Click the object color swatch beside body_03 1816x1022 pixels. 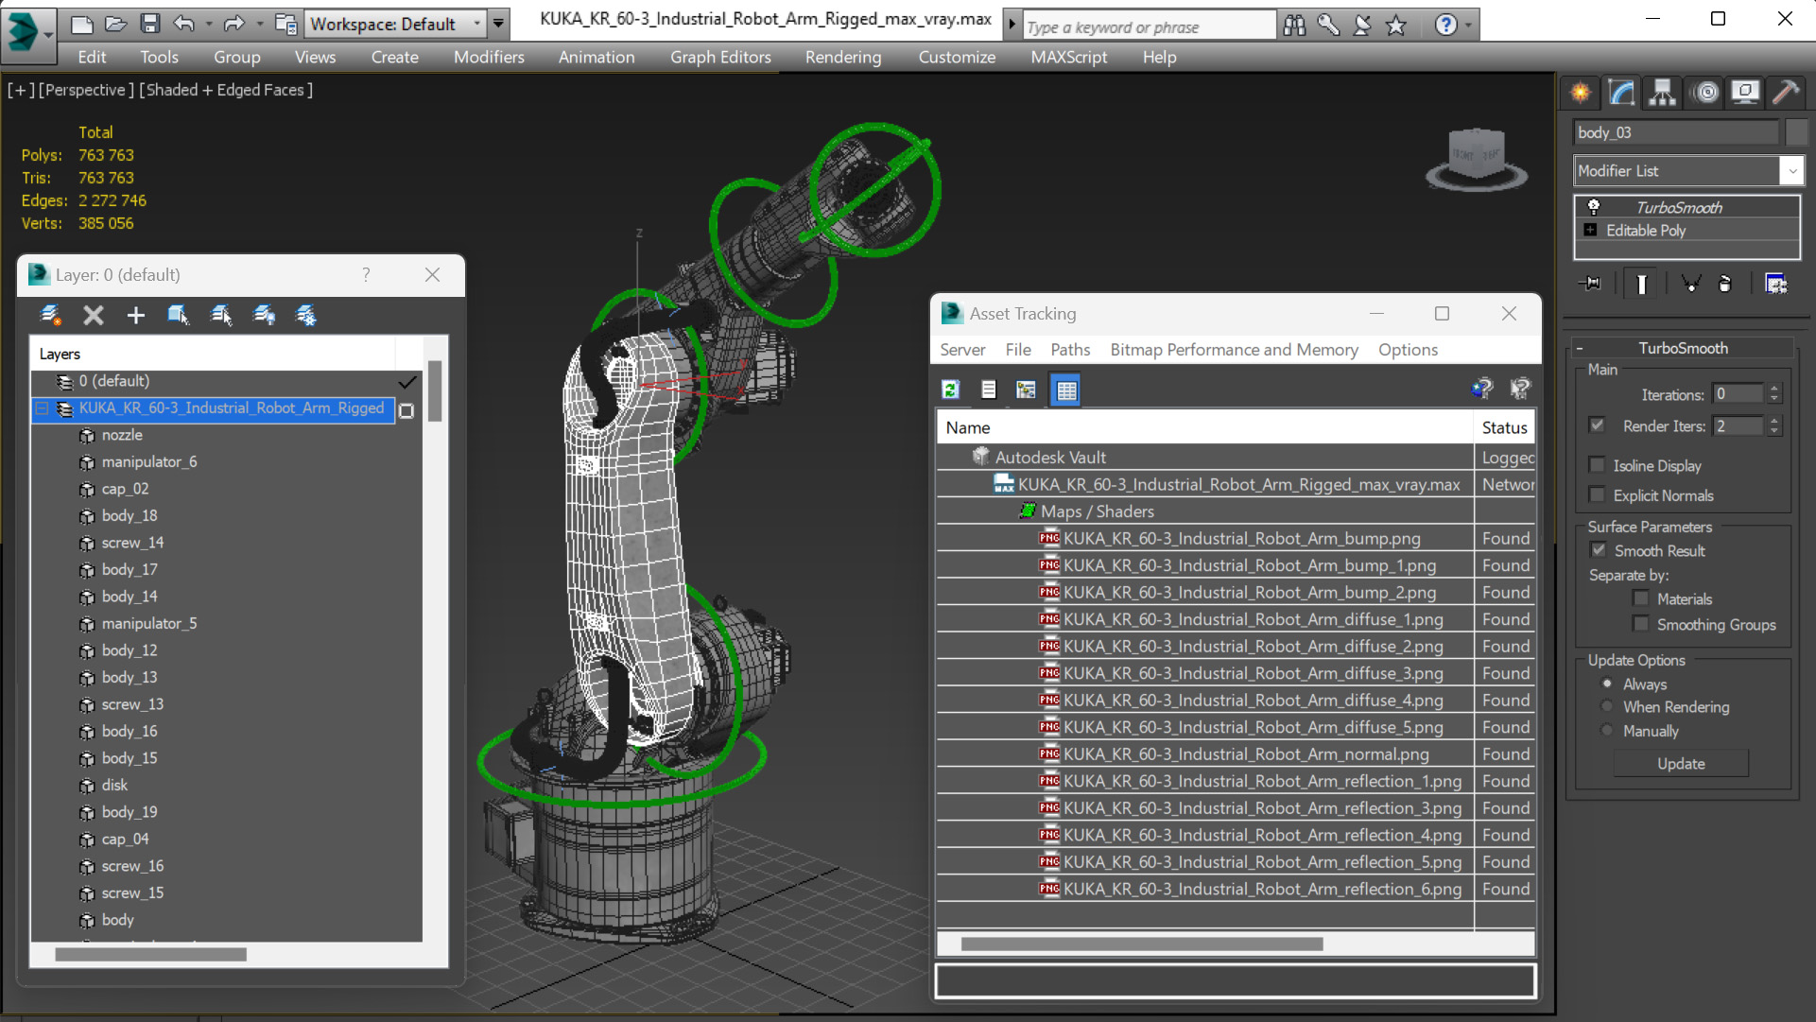point(1796,132)
